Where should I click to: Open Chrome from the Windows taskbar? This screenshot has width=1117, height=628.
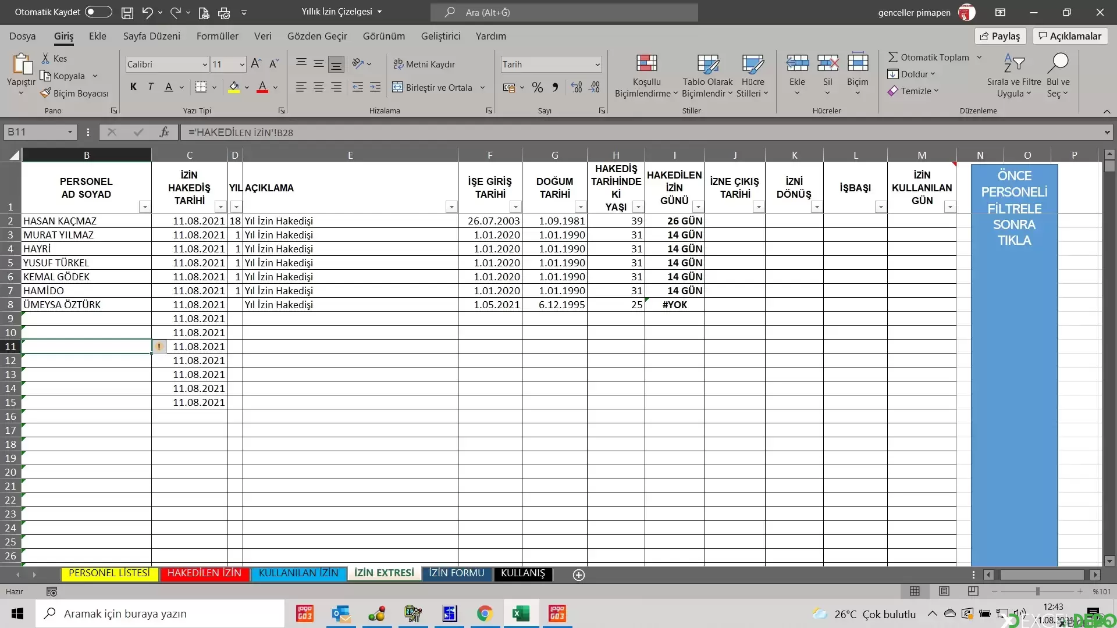(x=485, y=613)
